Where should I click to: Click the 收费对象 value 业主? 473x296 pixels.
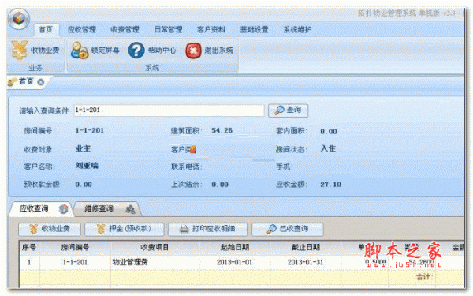[83, 148]
